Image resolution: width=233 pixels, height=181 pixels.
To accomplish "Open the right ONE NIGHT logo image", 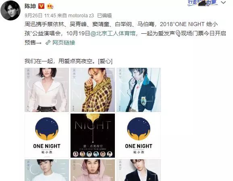I will [x=139, y=136].
